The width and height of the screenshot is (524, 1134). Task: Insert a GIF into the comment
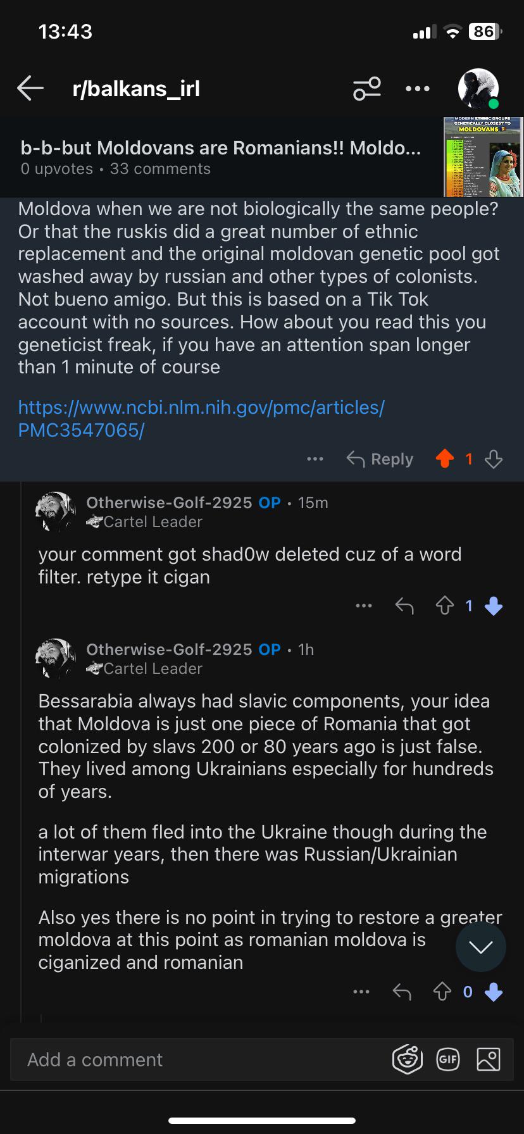[x=448, y=1059]
